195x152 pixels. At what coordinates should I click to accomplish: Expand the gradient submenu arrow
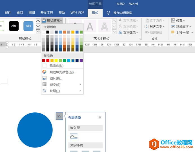(80, 85)
